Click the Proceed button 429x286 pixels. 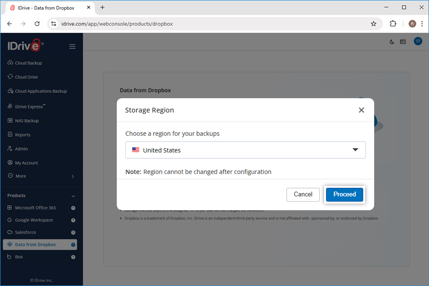point(345,194)
